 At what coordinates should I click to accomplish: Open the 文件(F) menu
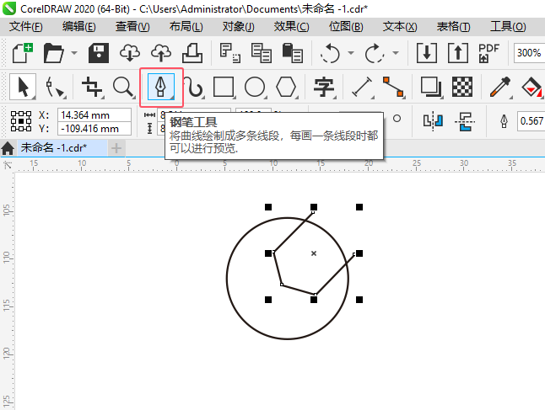point(25,26)
